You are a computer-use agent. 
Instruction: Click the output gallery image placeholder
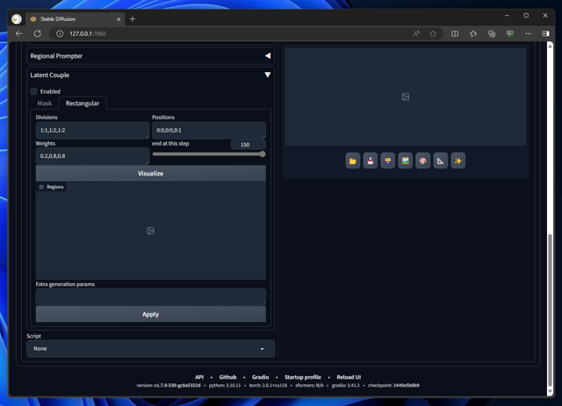click(406, 96)
